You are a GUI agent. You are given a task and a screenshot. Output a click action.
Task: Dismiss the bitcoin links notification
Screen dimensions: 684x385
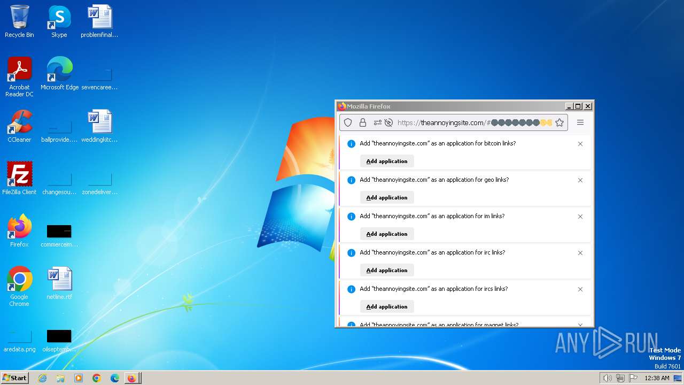tap(580, 144)
